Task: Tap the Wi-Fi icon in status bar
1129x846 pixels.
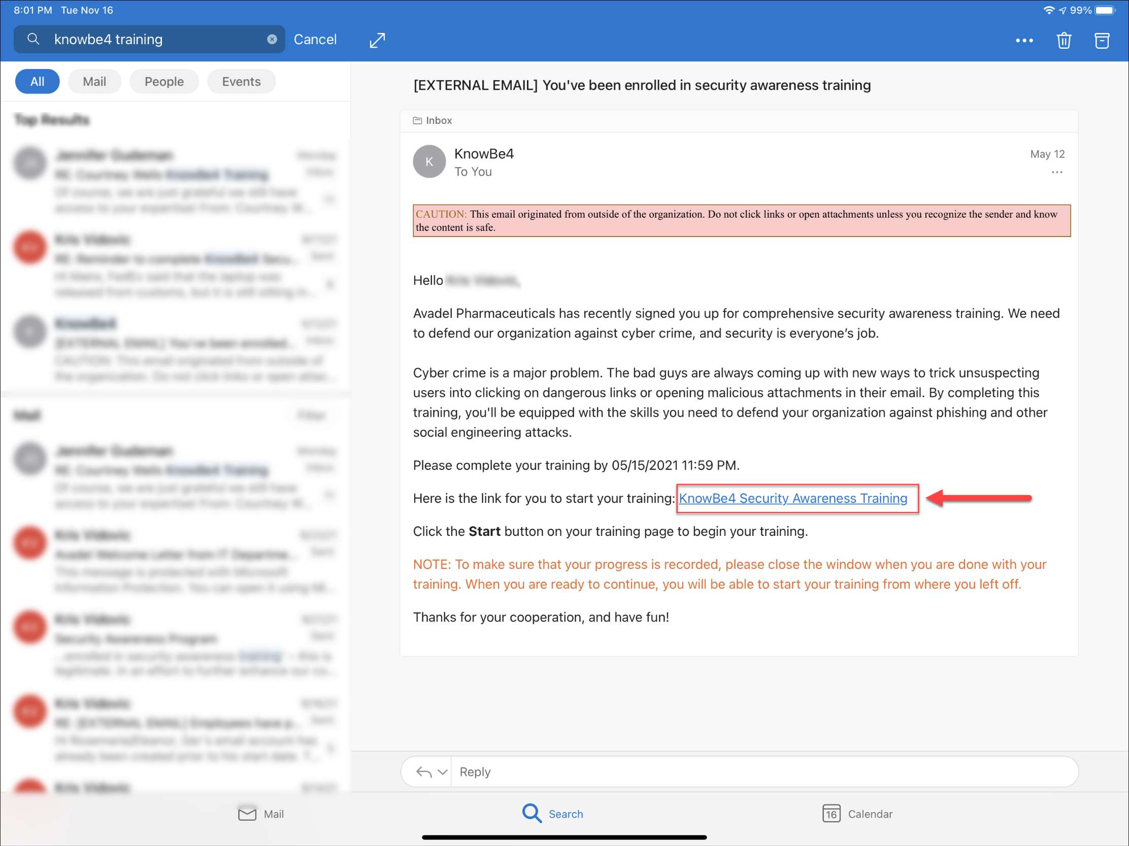Action: 1048,10
